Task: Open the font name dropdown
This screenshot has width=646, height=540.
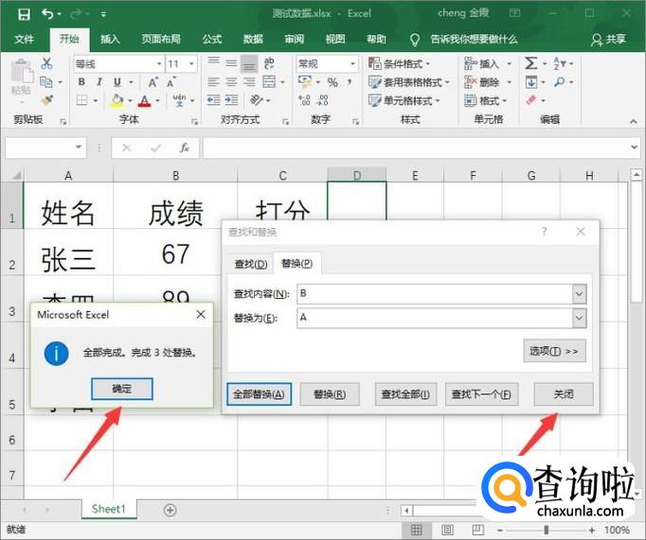Action: [156, 64]
